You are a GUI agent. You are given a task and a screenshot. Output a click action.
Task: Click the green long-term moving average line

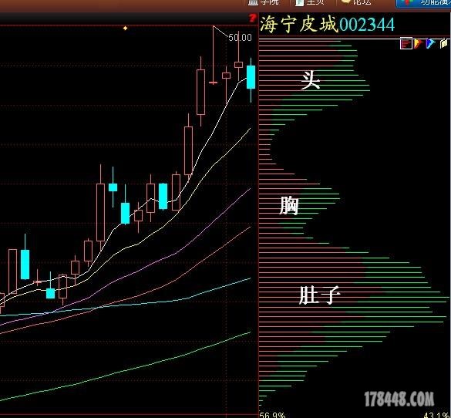(125, 371)
